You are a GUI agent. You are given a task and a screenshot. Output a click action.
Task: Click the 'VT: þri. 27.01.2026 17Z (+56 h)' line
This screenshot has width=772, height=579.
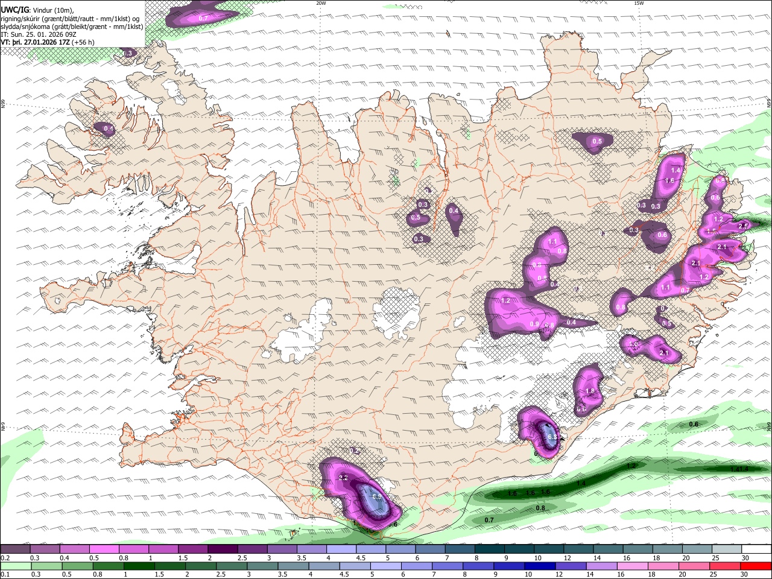coord(48,42)
